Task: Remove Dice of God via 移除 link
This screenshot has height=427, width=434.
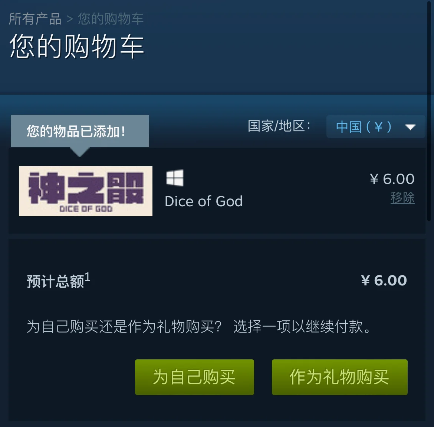Action: [402, 198]
